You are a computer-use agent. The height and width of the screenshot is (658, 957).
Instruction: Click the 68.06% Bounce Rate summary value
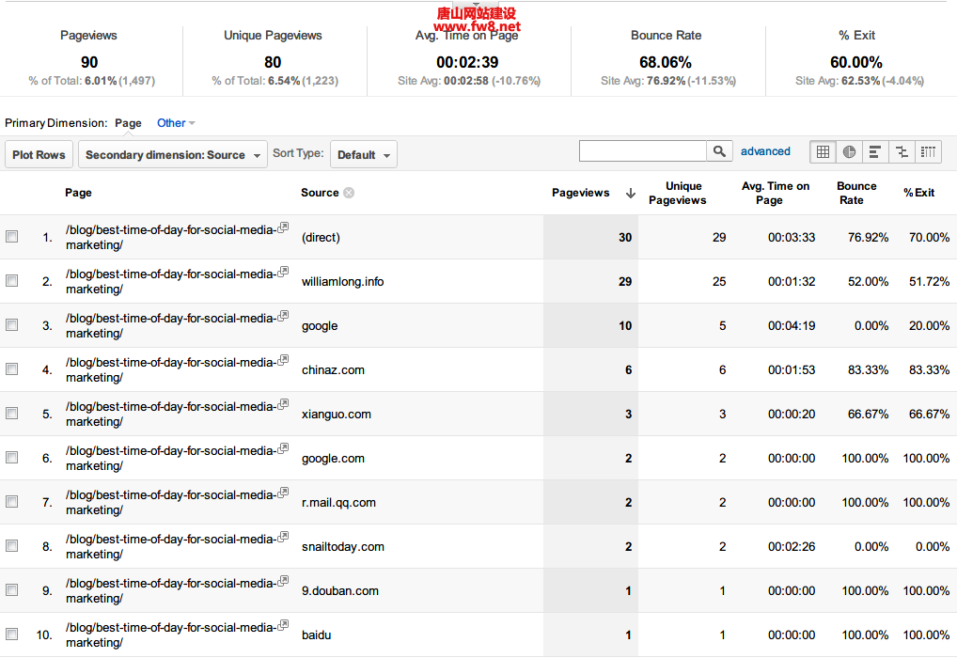point(666,62)
